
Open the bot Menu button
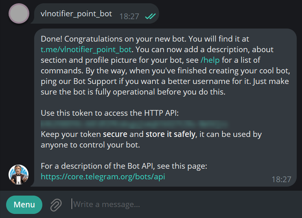click(24, 205)
